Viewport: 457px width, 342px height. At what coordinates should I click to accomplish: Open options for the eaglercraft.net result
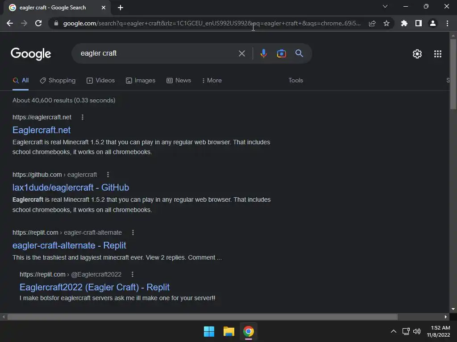(83, 117)
